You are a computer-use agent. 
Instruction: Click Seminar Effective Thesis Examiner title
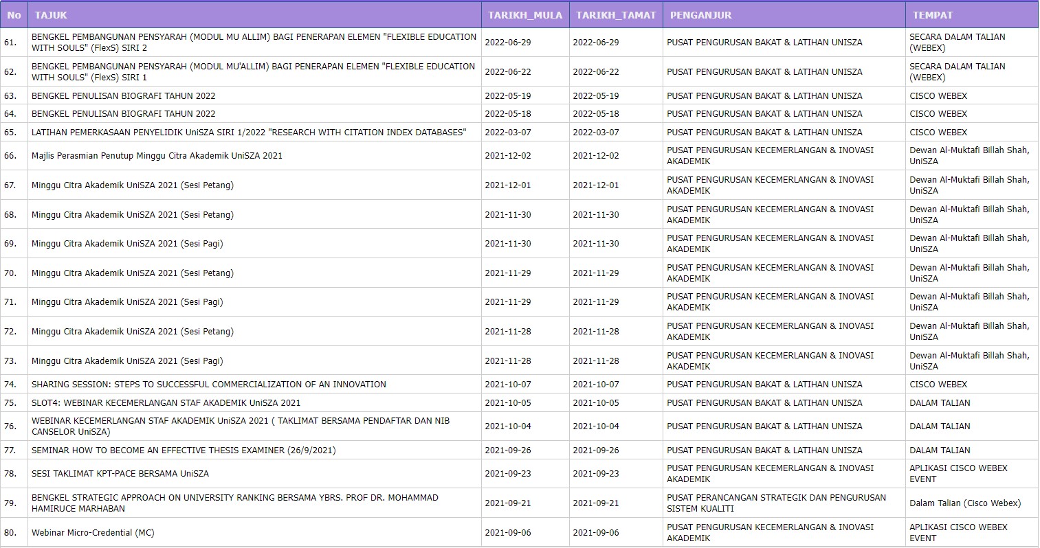[183, 450]
